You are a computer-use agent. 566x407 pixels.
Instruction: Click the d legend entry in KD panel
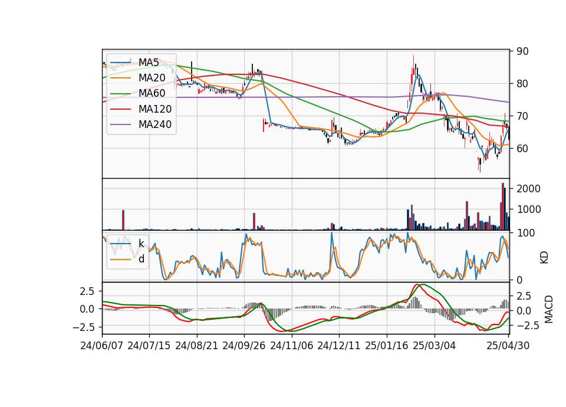click(x=141, y=259)
